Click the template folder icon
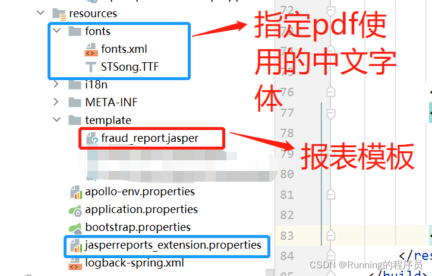The image size is (432, 276). 75,120
